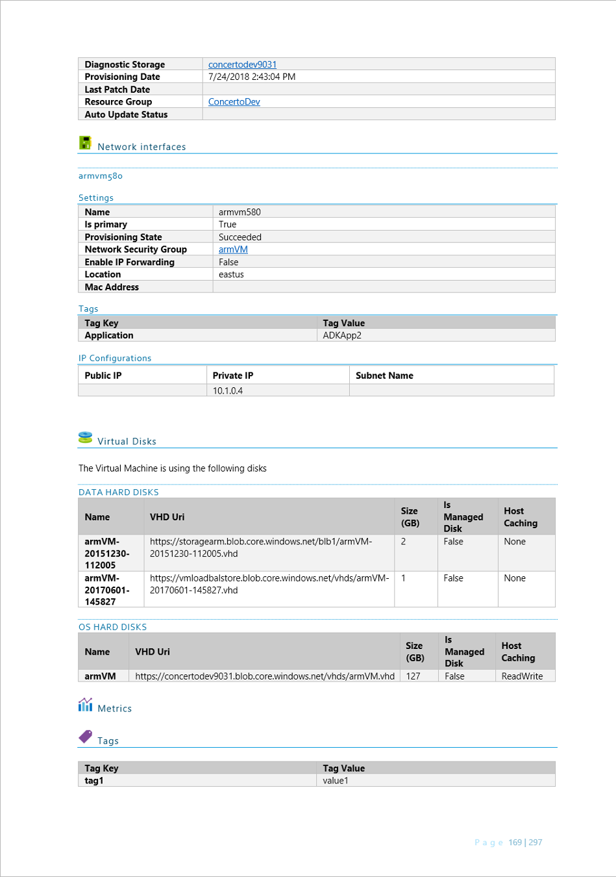Click the storagearm blob VHD Uri text
616x877 pixels.
[261, 548]
